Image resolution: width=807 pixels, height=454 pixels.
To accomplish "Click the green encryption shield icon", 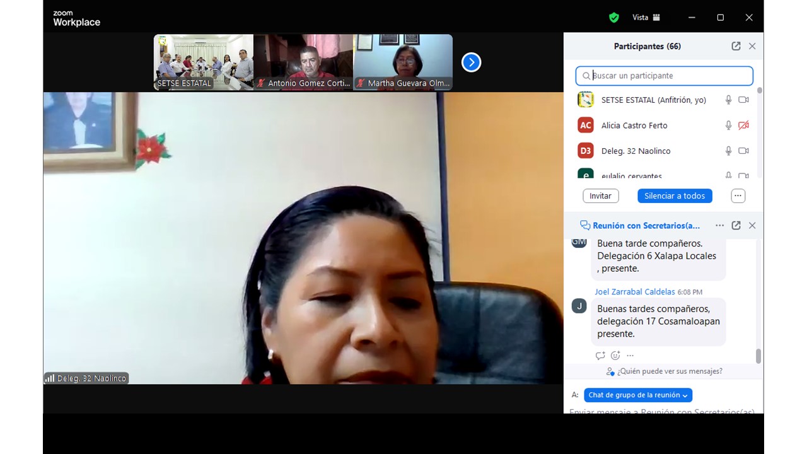I will pos(613,18).
